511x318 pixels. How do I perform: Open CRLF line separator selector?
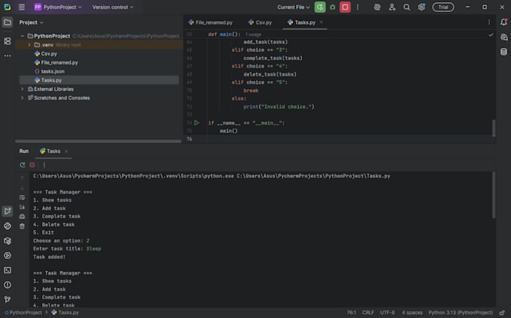[x=368, y=313]
